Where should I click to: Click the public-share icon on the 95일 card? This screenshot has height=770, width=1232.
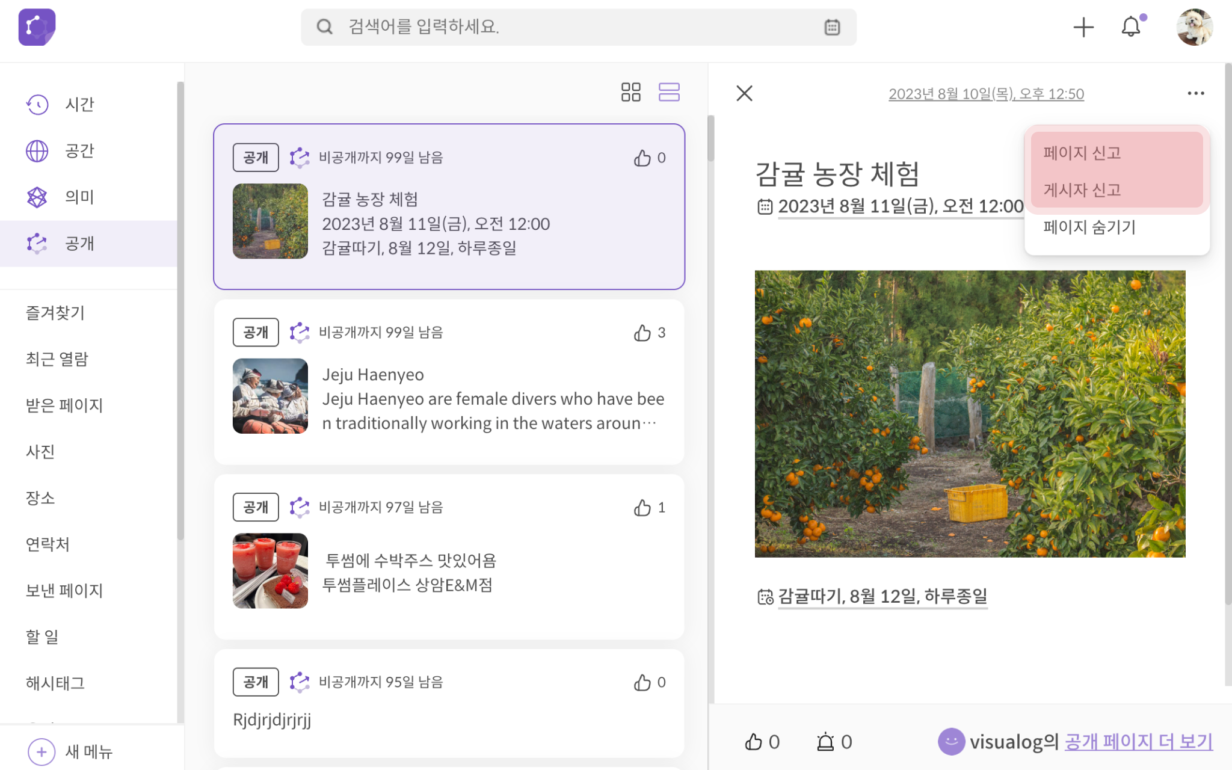(x=300, y=682)
